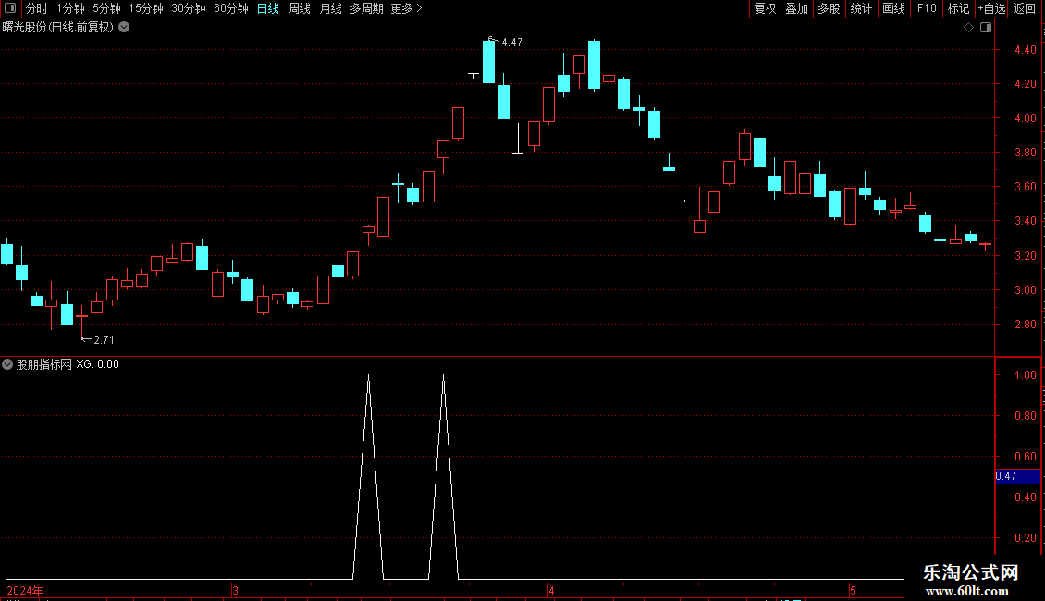
Task: Click the tall cyan candle at the 4.47 high
Action: (488, 61)
